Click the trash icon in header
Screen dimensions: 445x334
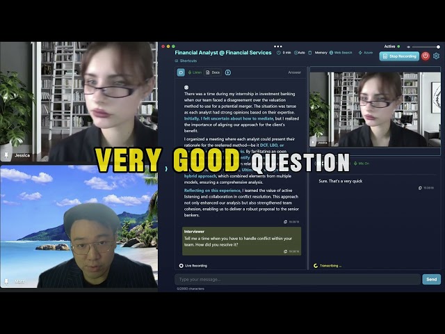(310, 53)
